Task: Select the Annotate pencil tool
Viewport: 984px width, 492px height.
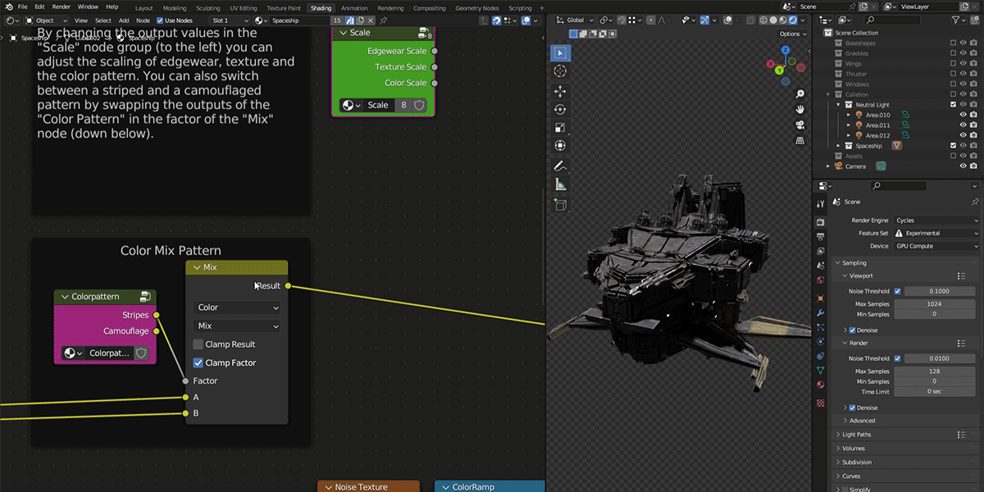Action: click(x=560, y=166)
